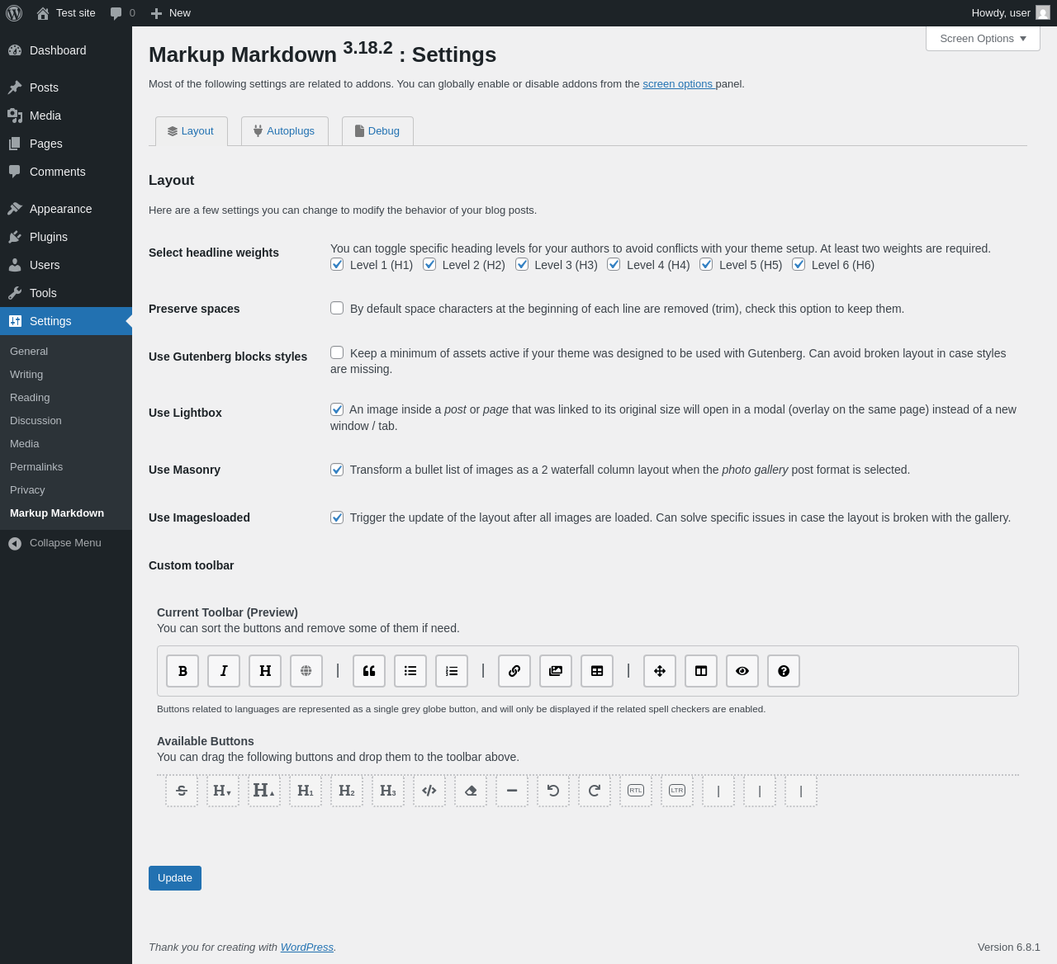Screen dimensions: 1057x964
Task: Open Plugins in the sidebar
Action: pos(66,237)
